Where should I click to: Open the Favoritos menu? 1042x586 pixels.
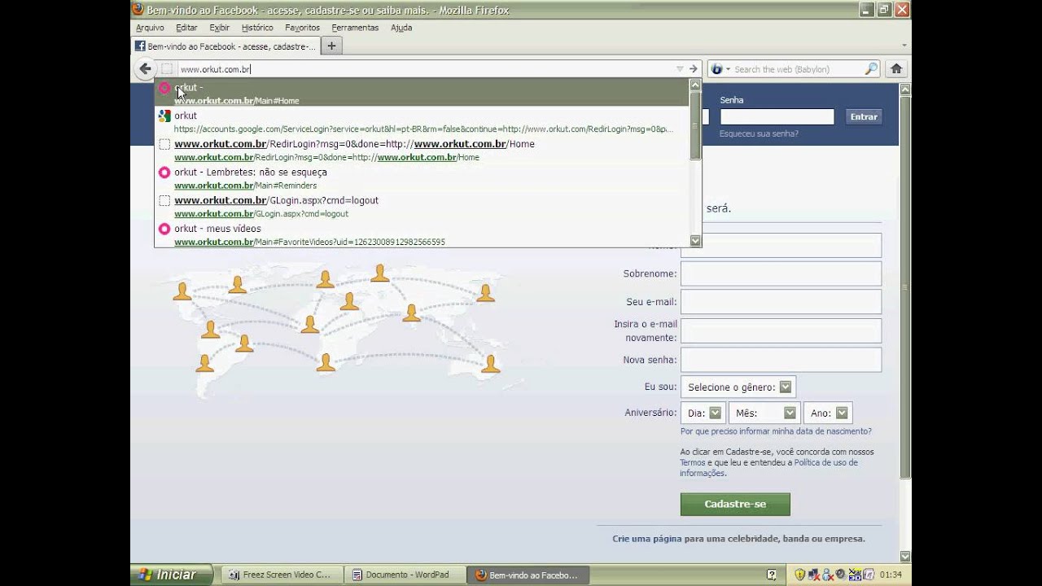(x=302, y=28)
